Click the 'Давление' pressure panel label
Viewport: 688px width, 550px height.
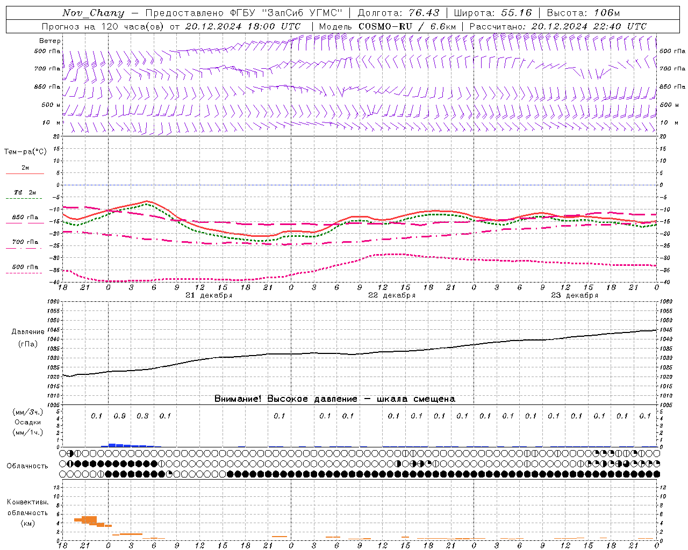tap(27, 332)
